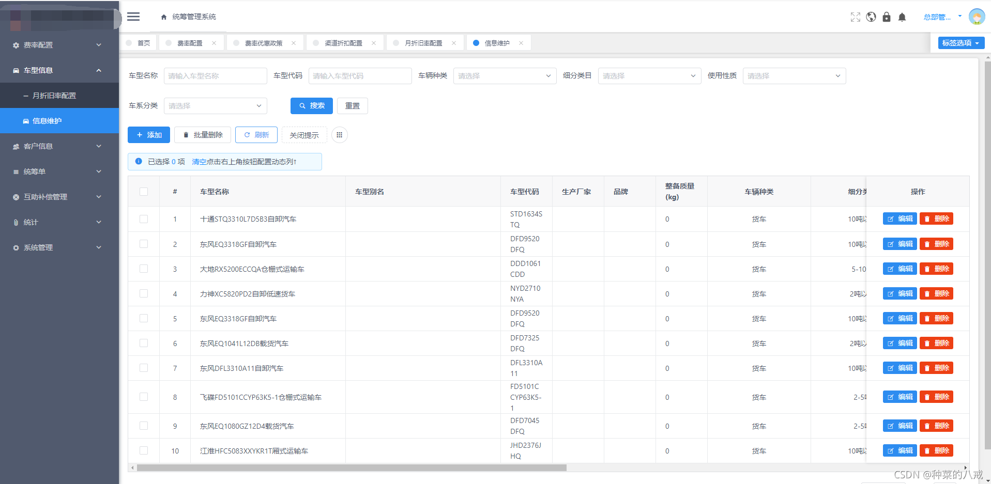Check row 1 十通STQ3310L7D5B3自卸汽车 checkbox
The height and width of the screenshot is (484, 991).
(144, 219)
